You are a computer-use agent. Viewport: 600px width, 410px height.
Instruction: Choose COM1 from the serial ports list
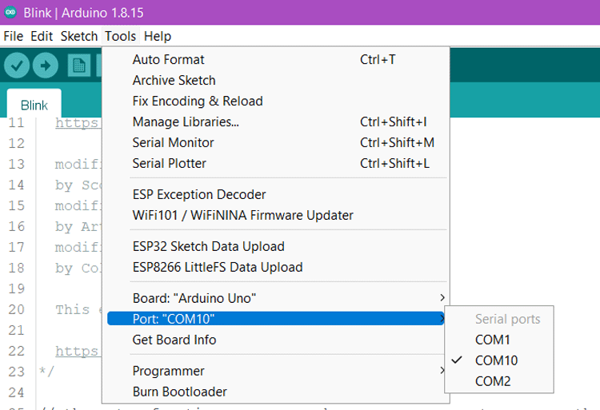coord(492,340)
